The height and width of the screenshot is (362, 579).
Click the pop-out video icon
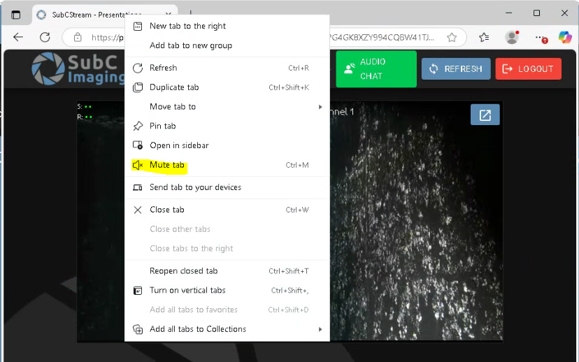pyautogui.click(x=485, y=115)
